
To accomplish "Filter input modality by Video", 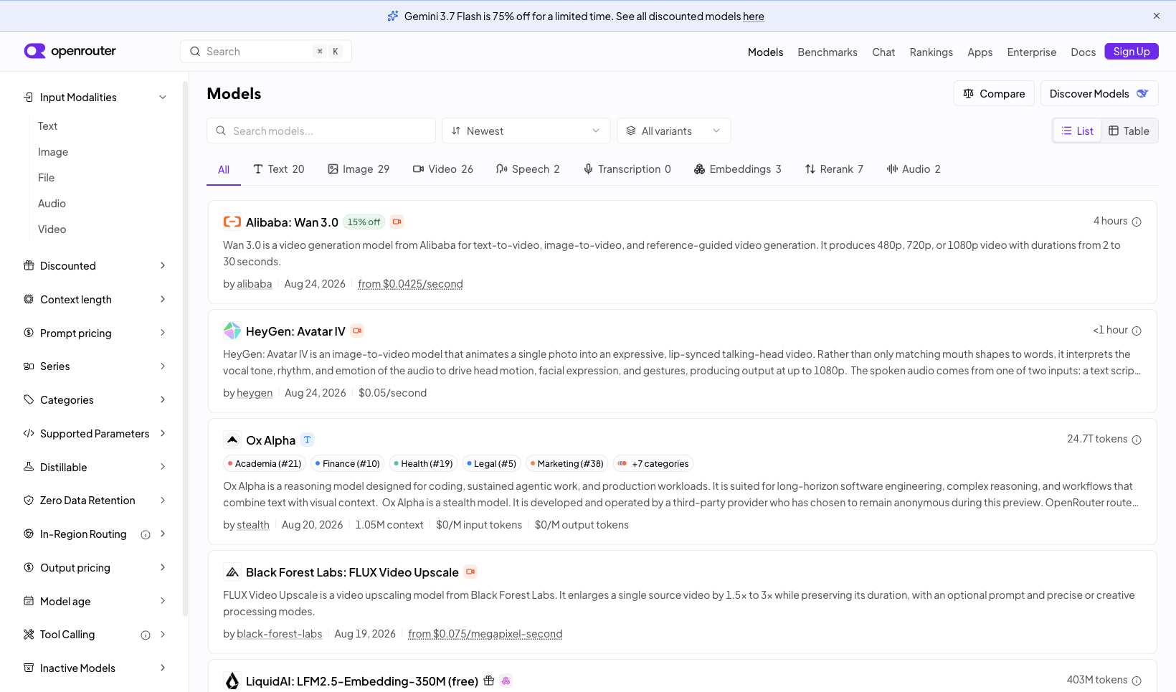I will pyautogui.click(x=52, y=229).
